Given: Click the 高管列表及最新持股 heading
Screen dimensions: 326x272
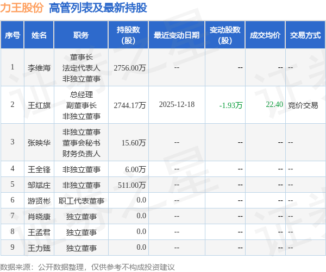Looking at the screenshot, I should click(x=98, y=8).
